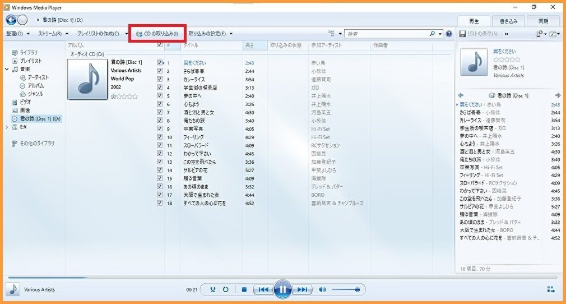
Task: Rate the album using the star rating
Action: coord(124,96)
